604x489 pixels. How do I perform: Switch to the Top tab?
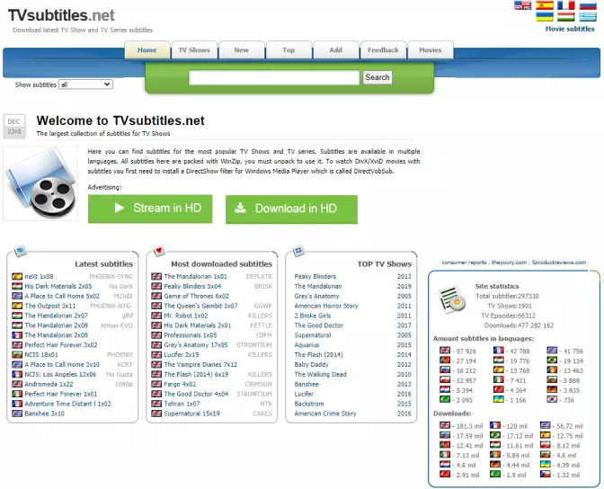pos(289,50)
